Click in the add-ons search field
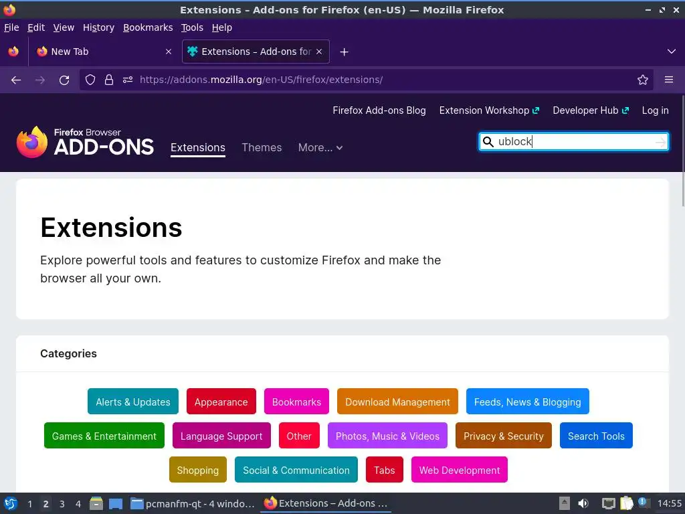 [573, 142]
